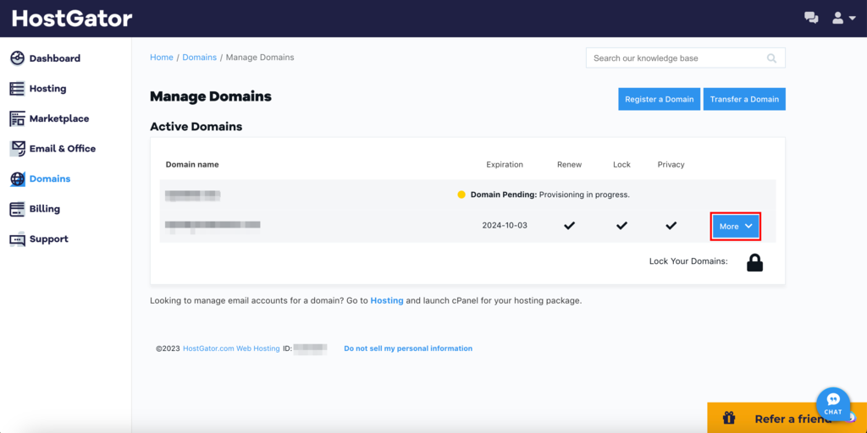The image size is (867, 433).
Task: Click the Email & Office icon
Action: point(17,149)
